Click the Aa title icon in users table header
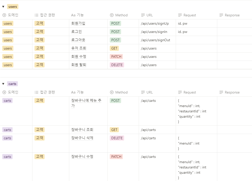The image size is (252, 181). pos(73,15)
